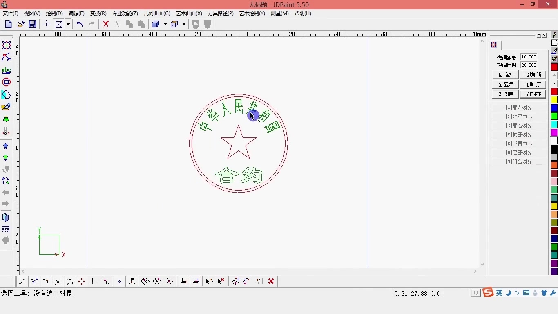Click the perpendicular snap icon
The width and height of the screenshot is (558, 314).
tap(93, 281)
